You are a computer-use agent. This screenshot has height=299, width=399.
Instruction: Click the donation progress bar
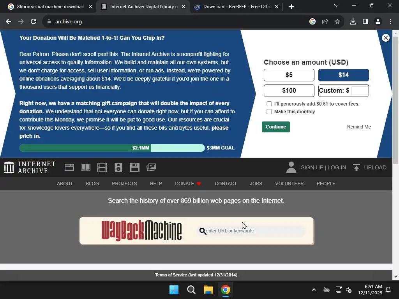[x=112, y=148]
